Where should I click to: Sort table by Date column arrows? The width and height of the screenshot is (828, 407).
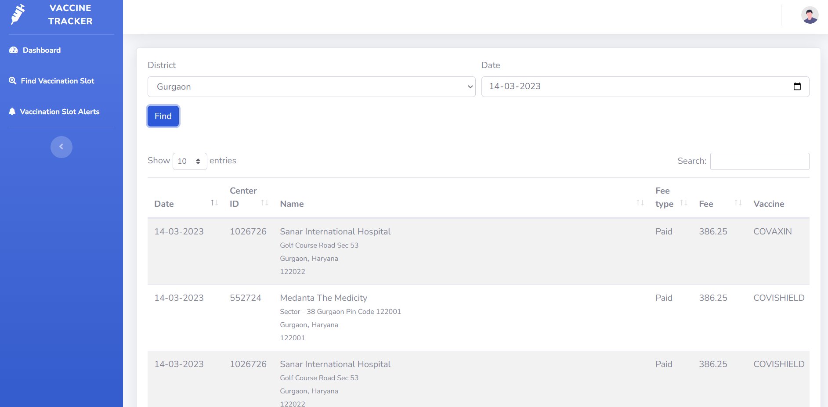click(x=214, y=203)
